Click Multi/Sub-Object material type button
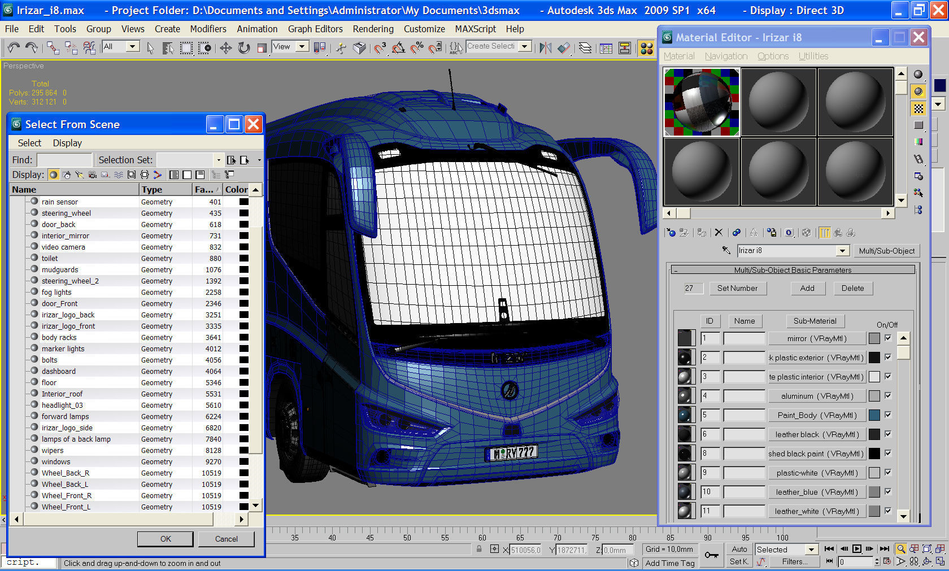The height and width of the screenshot is (571, 949). pos(886,251)
